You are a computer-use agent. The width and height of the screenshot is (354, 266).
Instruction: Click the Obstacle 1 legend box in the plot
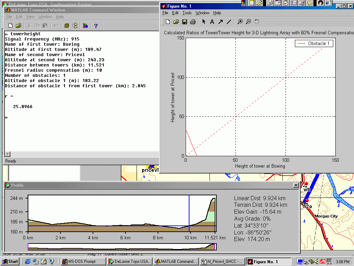(314, 43)
